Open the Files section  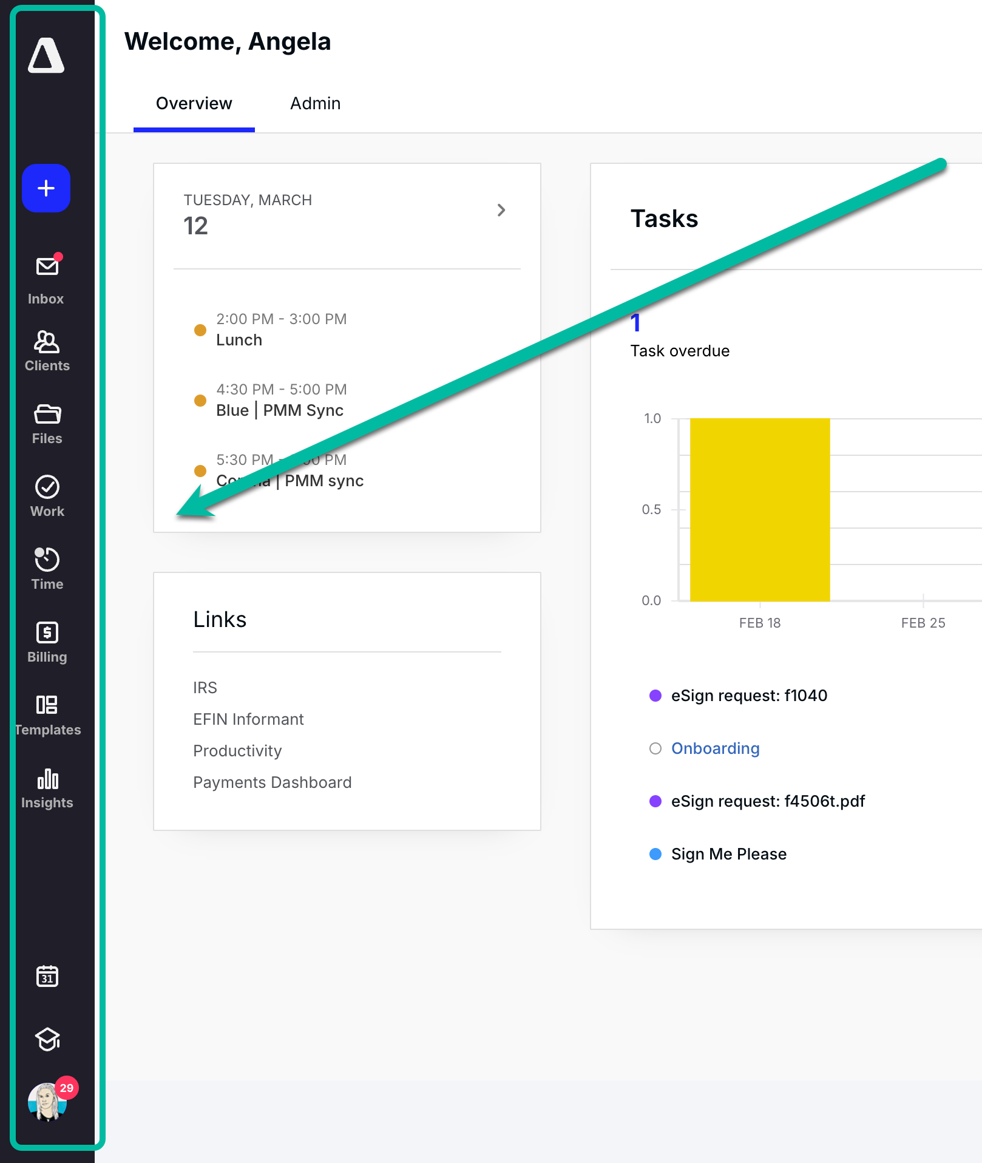(47, 424)
